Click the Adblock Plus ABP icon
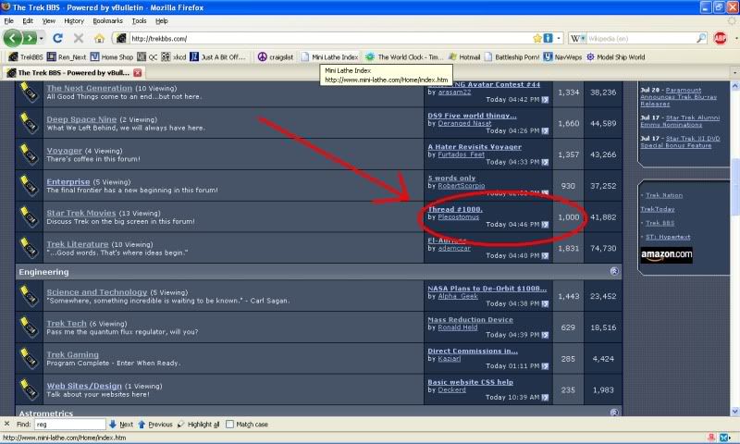This screenshot has width=740, height=444. (721, 38)
